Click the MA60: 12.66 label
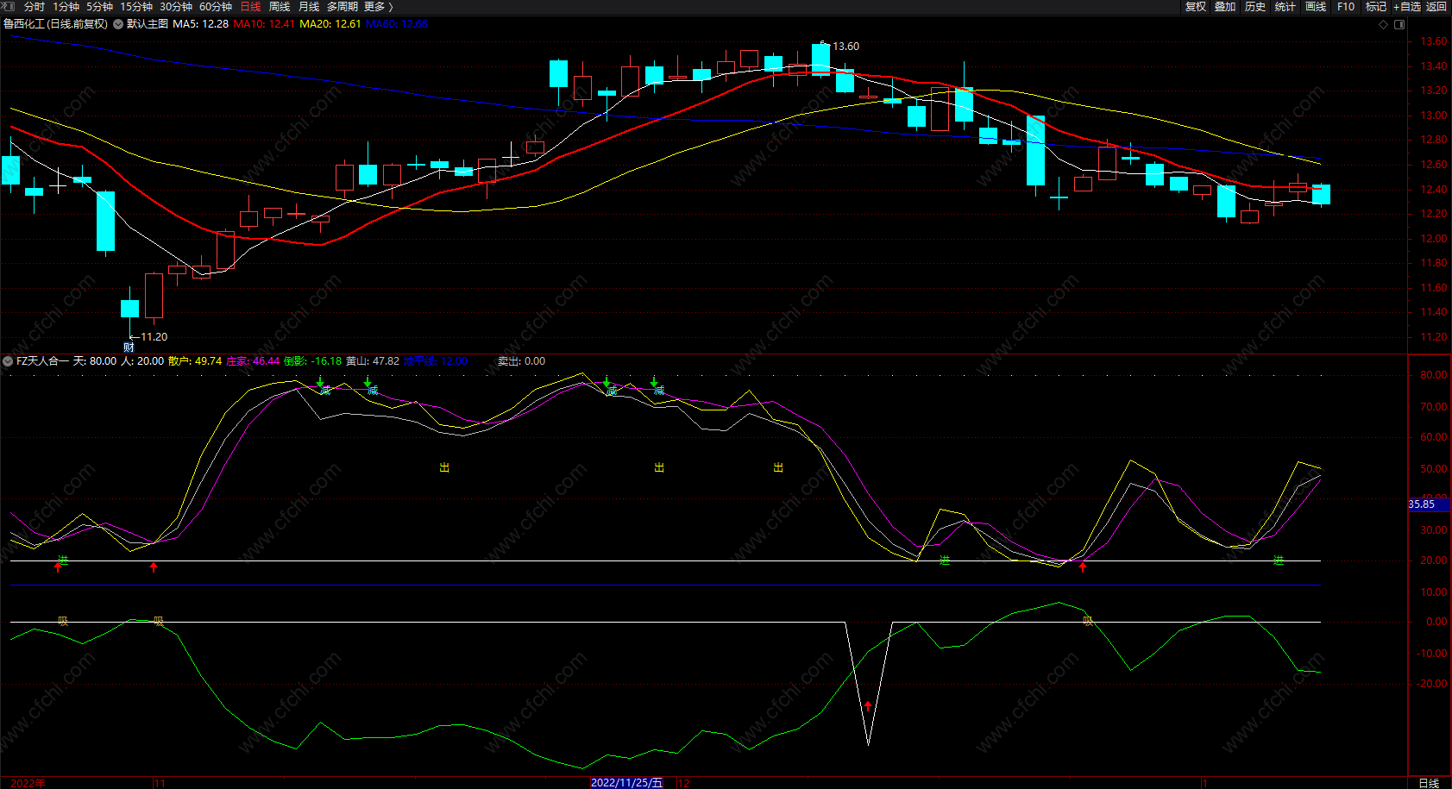 click(397, 24)
